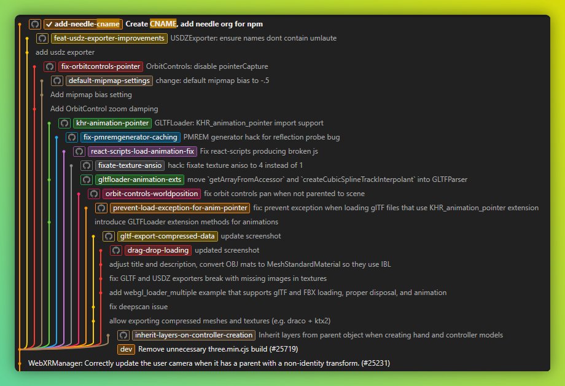Open commit 'Fix react-scripts producing broken js'
Viewport: 565px width, 386px height.
click(x=259, y=151)
